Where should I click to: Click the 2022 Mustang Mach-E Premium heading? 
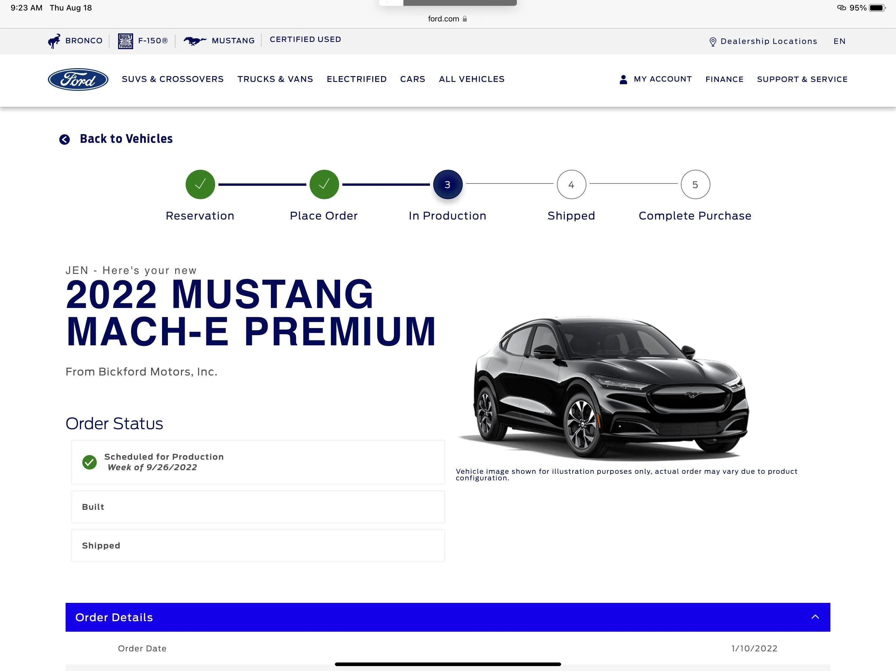click(251, 313)
